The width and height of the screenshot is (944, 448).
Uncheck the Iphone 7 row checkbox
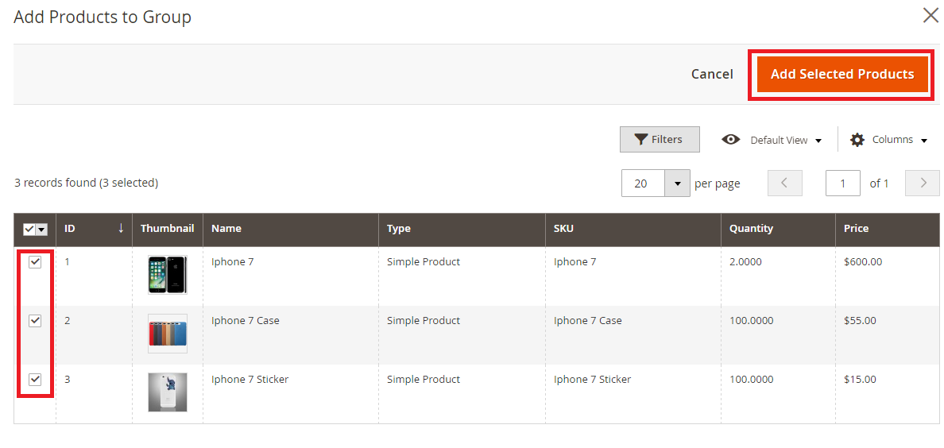[35, 262]
